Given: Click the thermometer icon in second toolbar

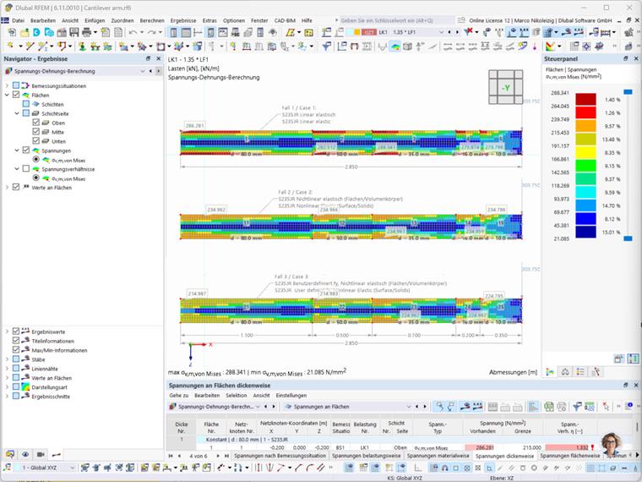Looking at the screenshot, I should point(535,47).
